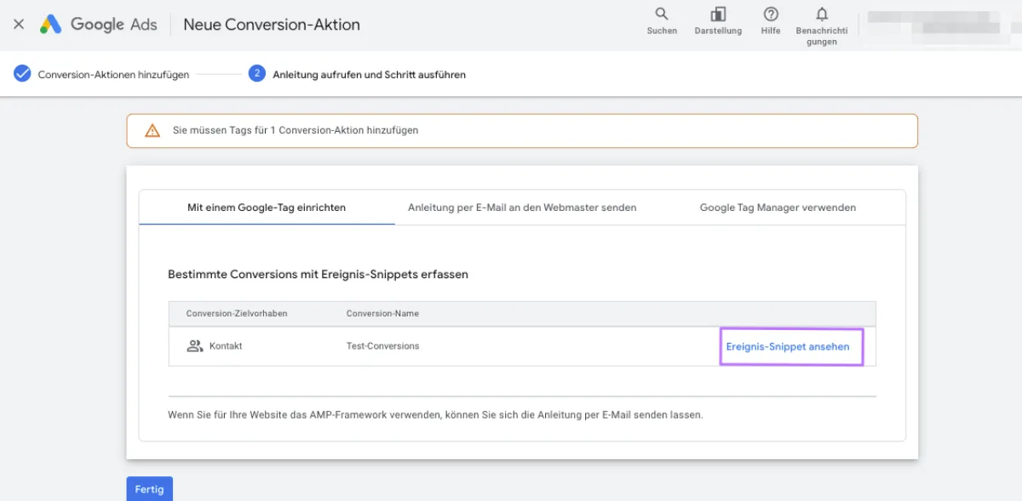Click the blue checkmark on step one
The image size is (1022, 501).
pyautogui.click(x=21, y=74)
